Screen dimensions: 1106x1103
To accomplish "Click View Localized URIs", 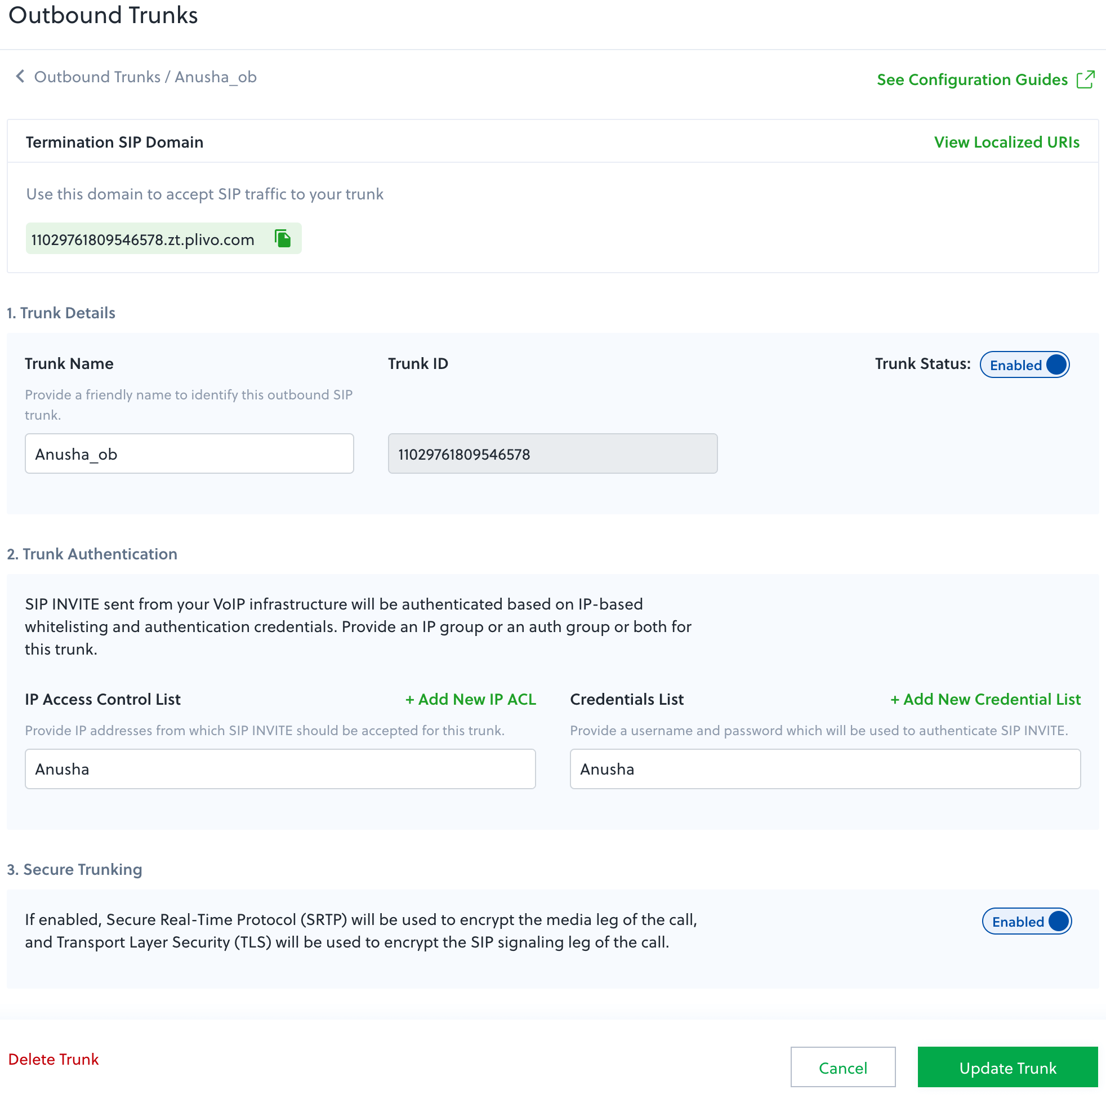I will click(1006, 142).
